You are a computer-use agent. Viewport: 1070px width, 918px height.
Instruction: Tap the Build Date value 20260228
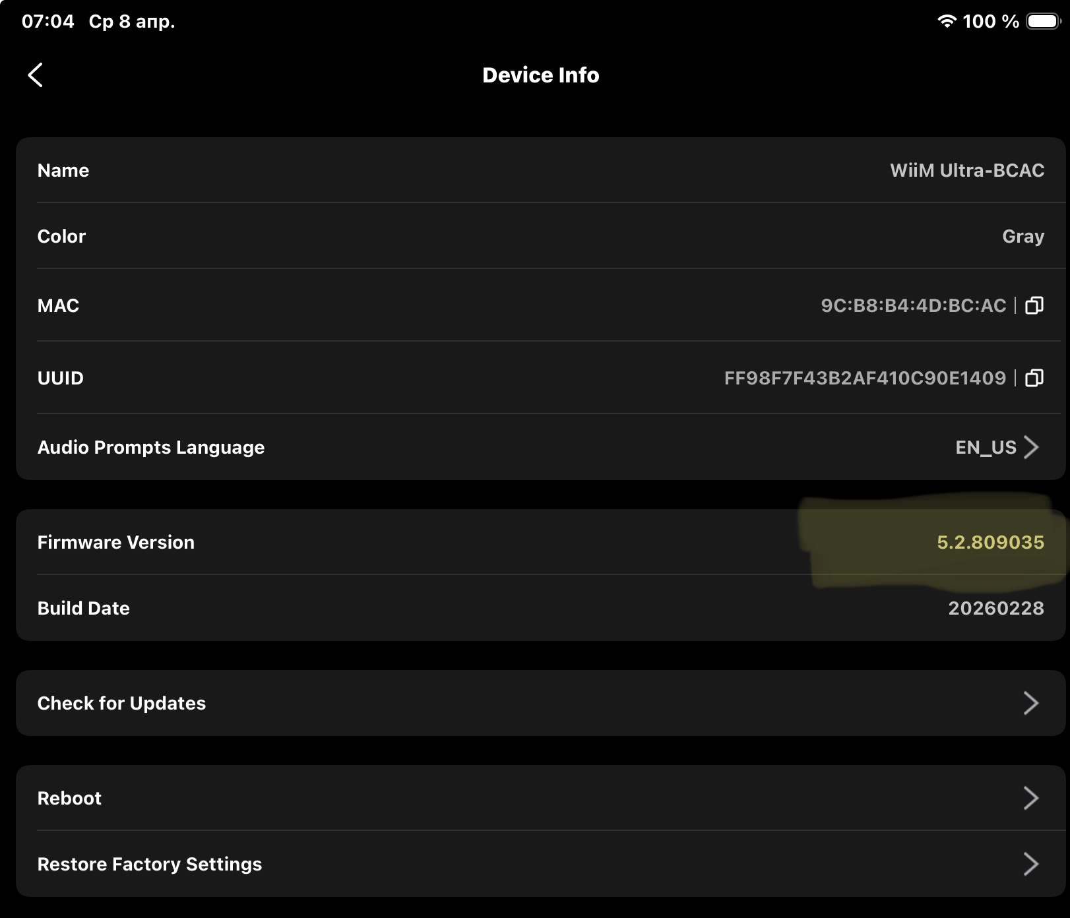point(995,608)
